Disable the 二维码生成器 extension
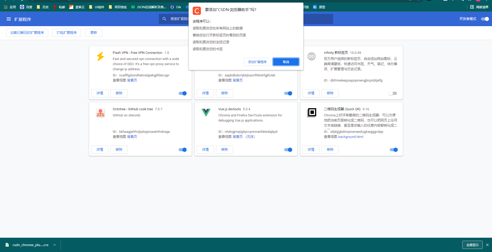This screenshot has width=492, height=252. tap(394, 150)
